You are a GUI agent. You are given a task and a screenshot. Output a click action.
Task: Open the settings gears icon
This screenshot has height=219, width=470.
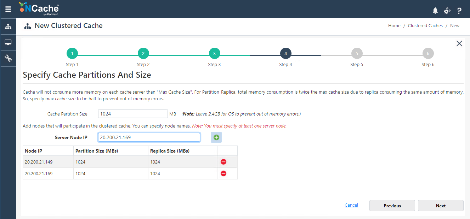click(x=447, y=11)
